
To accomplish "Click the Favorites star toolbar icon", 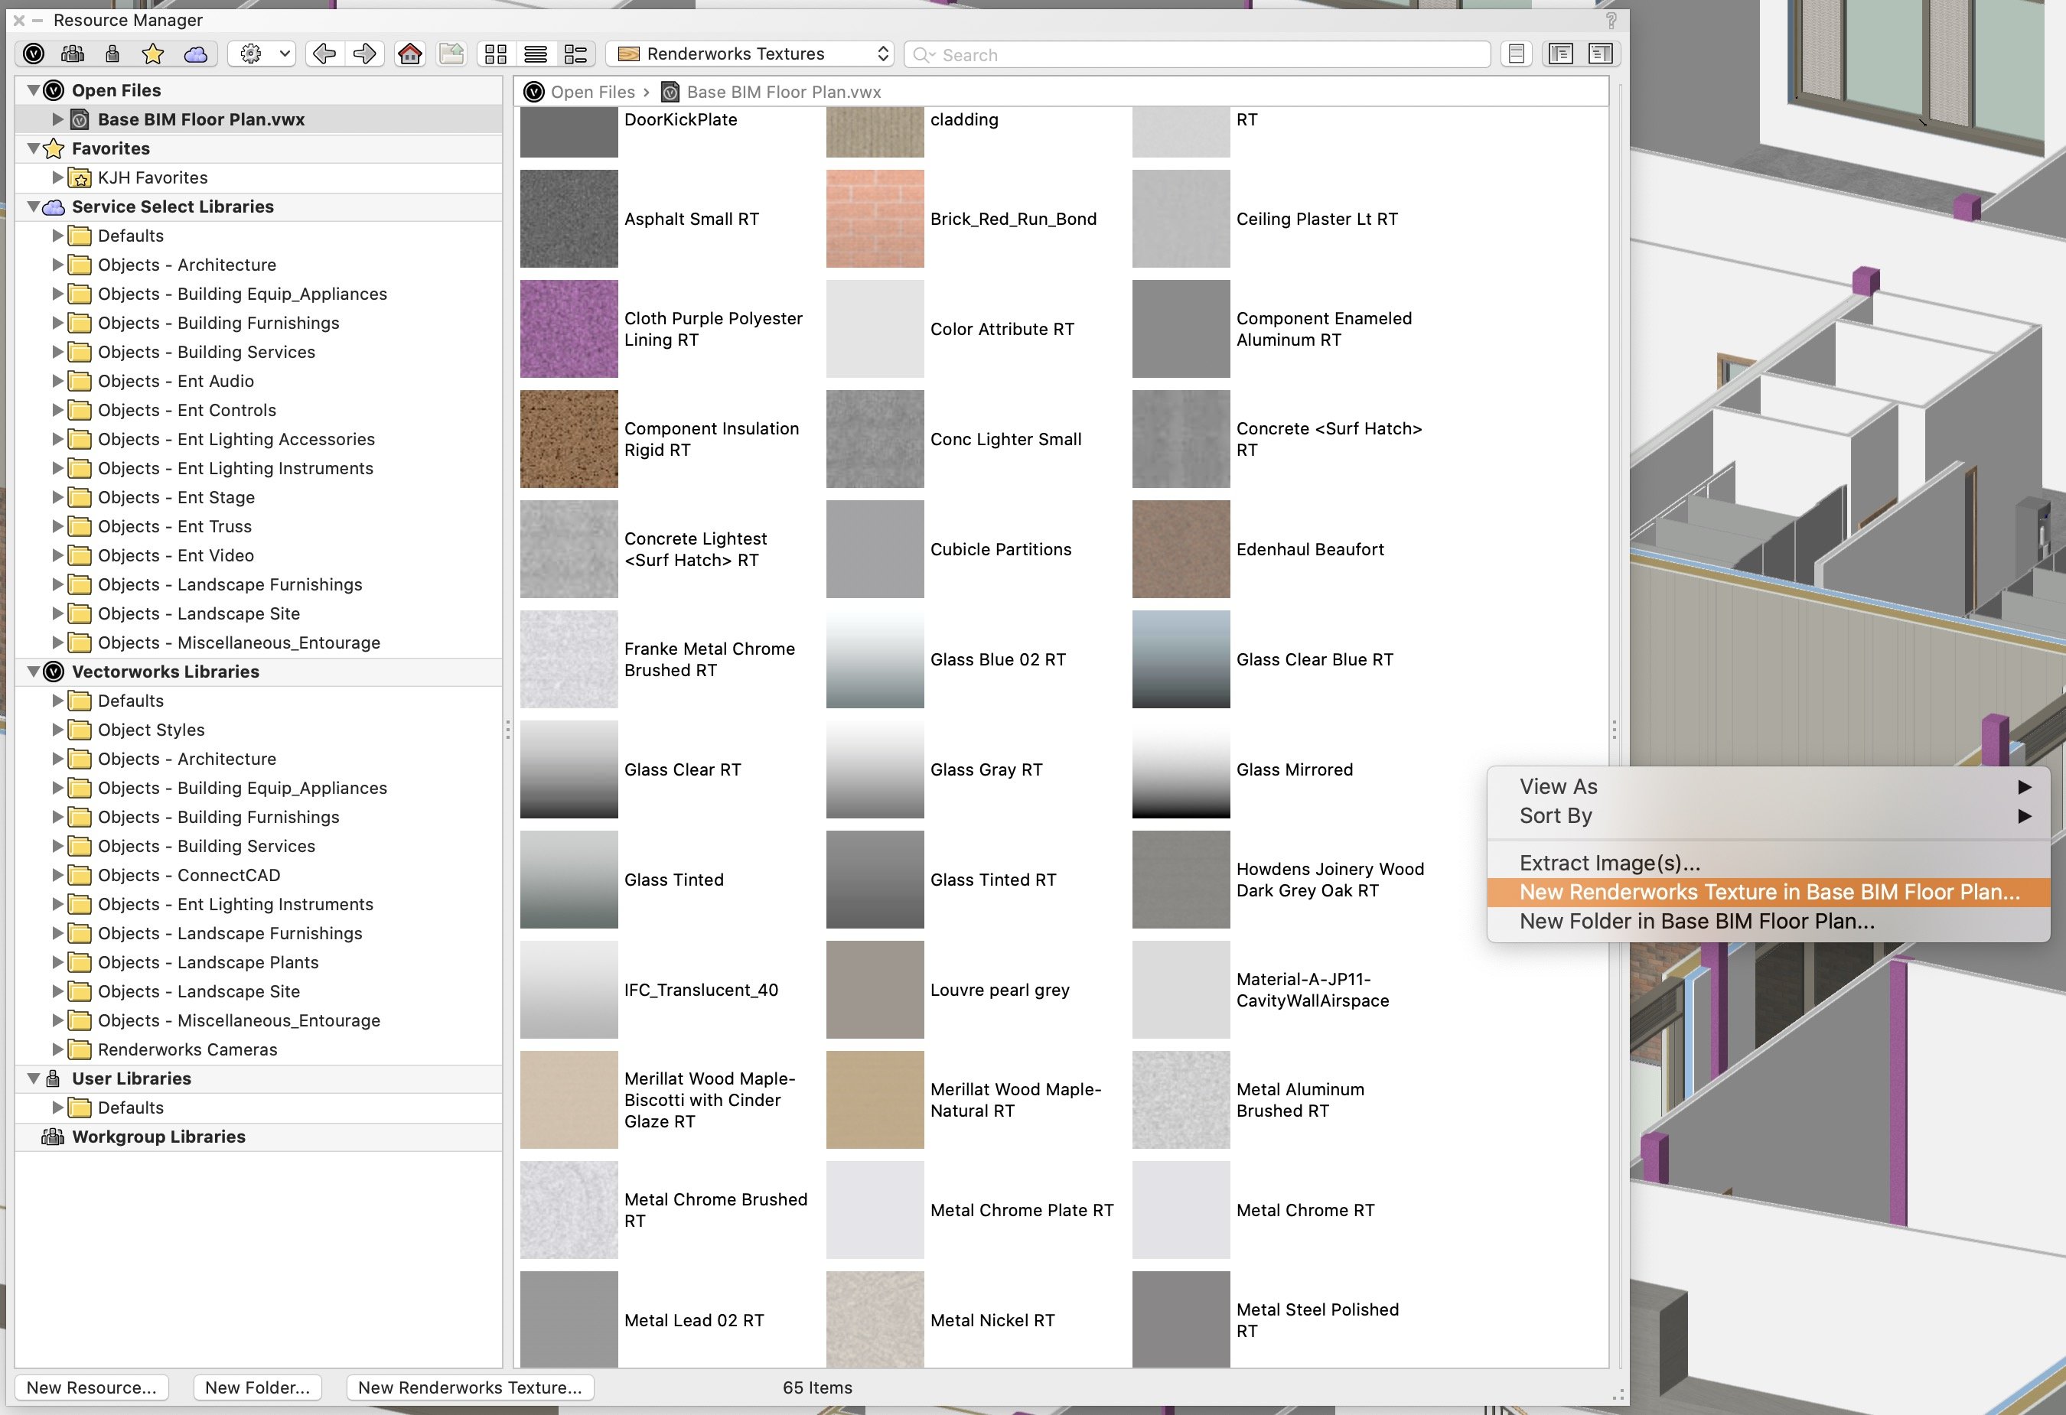I will coord(153,54).
